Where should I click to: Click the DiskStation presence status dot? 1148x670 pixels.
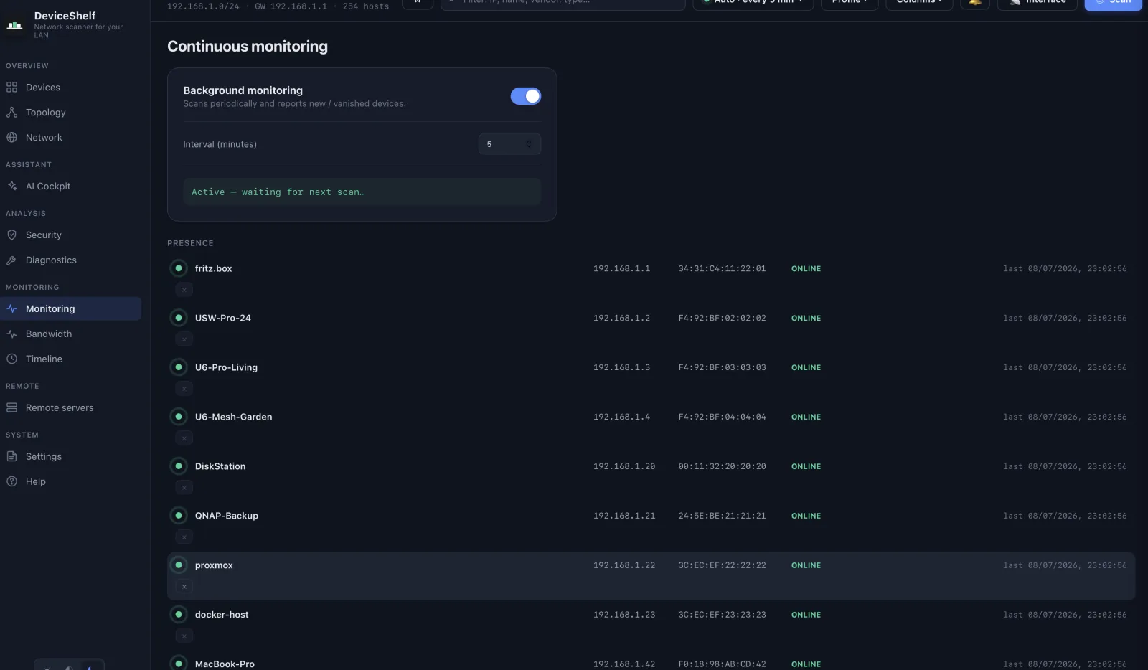tap(179, 466)
